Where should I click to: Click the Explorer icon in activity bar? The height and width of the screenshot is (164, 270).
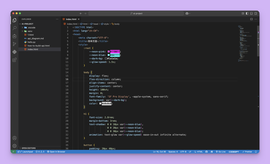pos(14,20)
